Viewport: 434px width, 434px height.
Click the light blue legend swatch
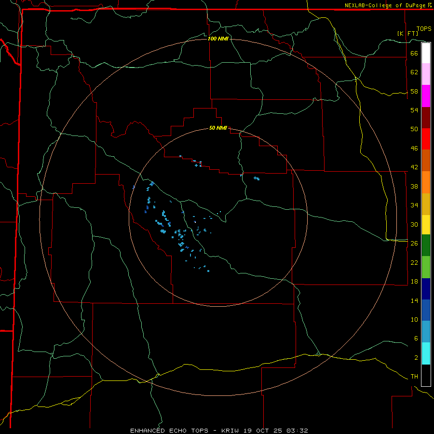pos(426,332)
